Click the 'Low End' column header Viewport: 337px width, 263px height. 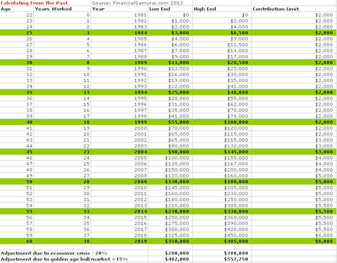pyautogui.click(x=170, y=9)
